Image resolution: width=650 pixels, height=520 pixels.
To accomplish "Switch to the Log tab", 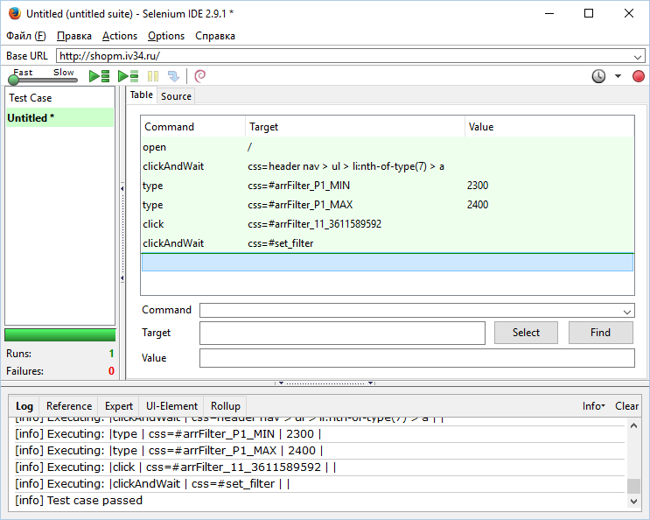I will (24, 406).
